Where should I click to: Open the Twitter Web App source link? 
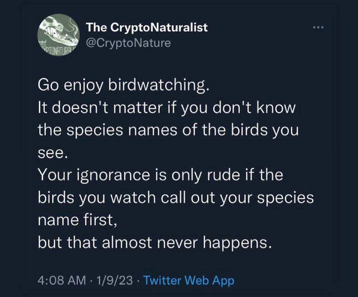pos(189,280)
